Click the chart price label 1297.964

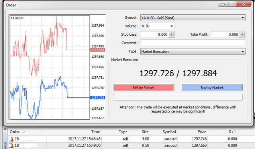[x=98, y=25]
